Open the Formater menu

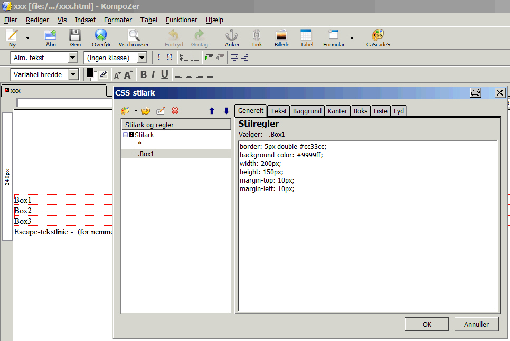(118, 20)
